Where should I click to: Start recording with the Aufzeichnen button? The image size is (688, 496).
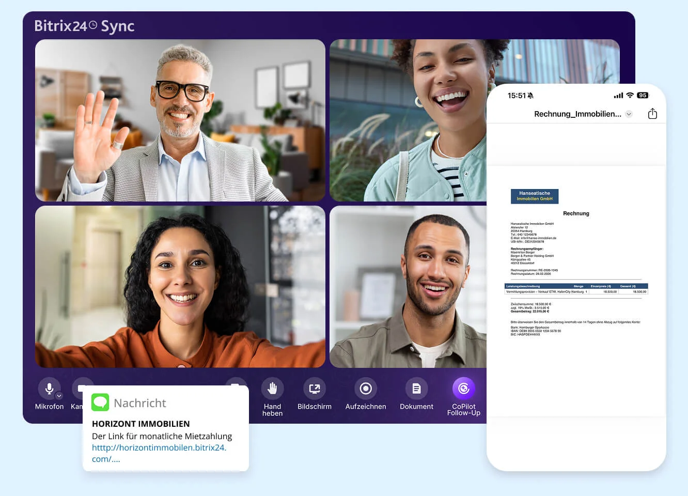tap(365, 389)
